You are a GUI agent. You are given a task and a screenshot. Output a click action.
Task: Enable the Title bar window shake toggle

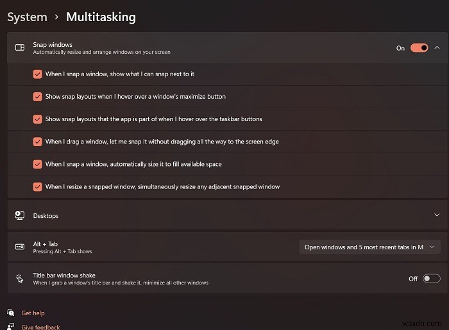pos(432,278)
